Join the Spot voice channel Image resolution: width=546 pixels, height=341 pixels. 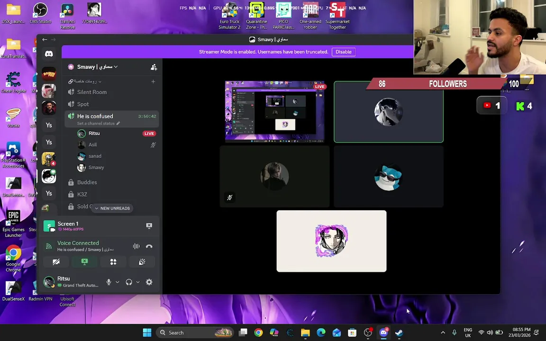[x=112, y=104]
